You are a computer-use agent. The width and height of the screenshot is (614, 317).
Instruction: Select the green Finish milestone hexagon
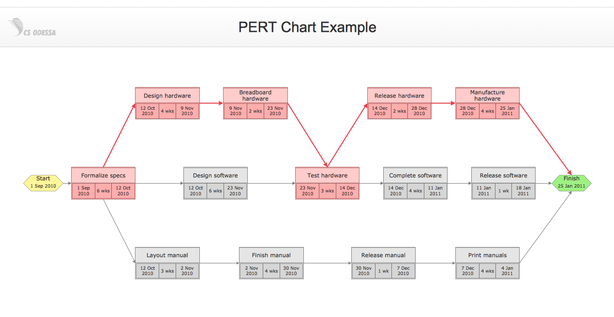pos(572,183)
